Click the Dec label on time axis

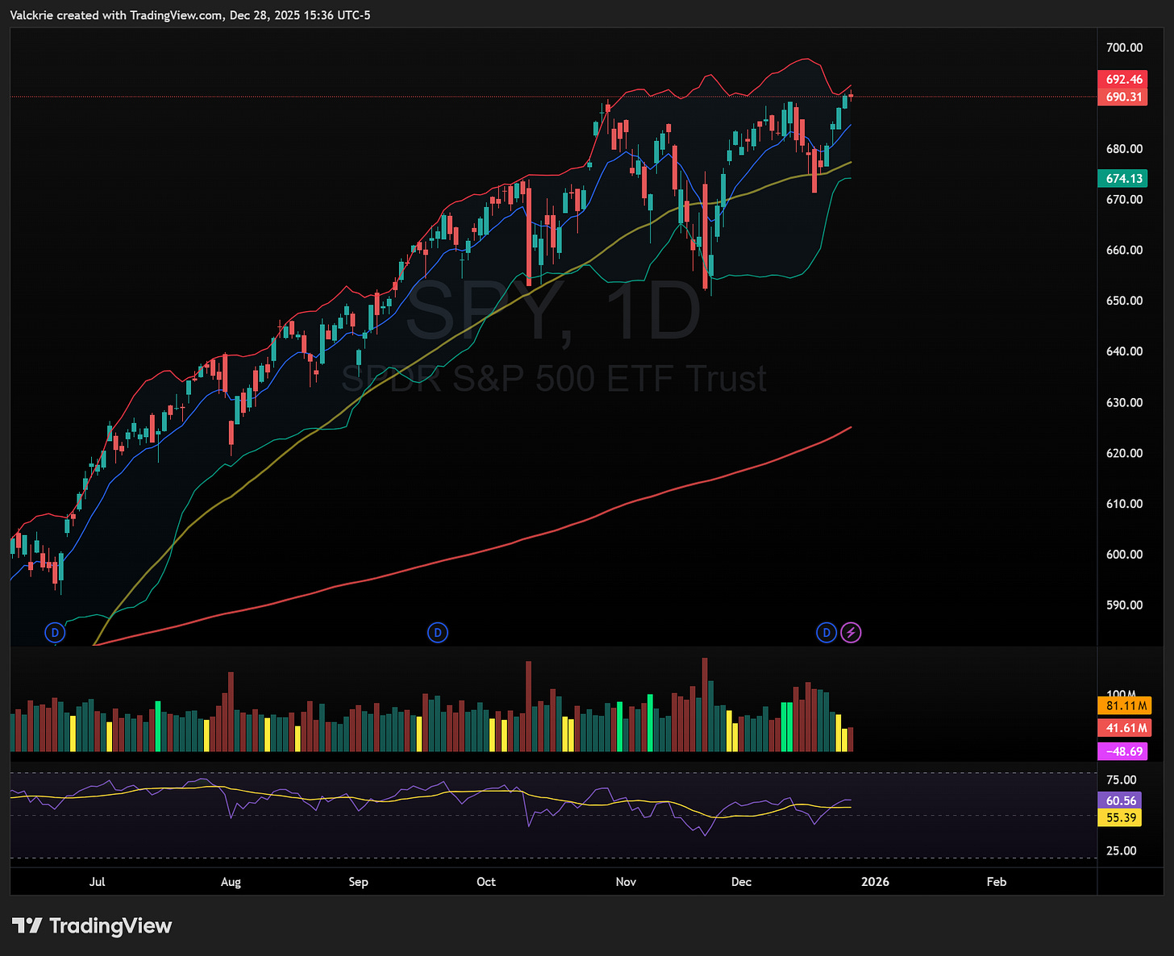click(x=741, y=882)
